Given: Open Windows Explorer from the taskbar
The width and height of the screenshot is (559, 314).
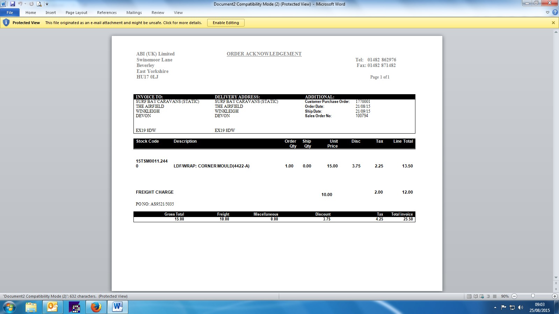Looking at the screenshot, I should coord(31,307).
